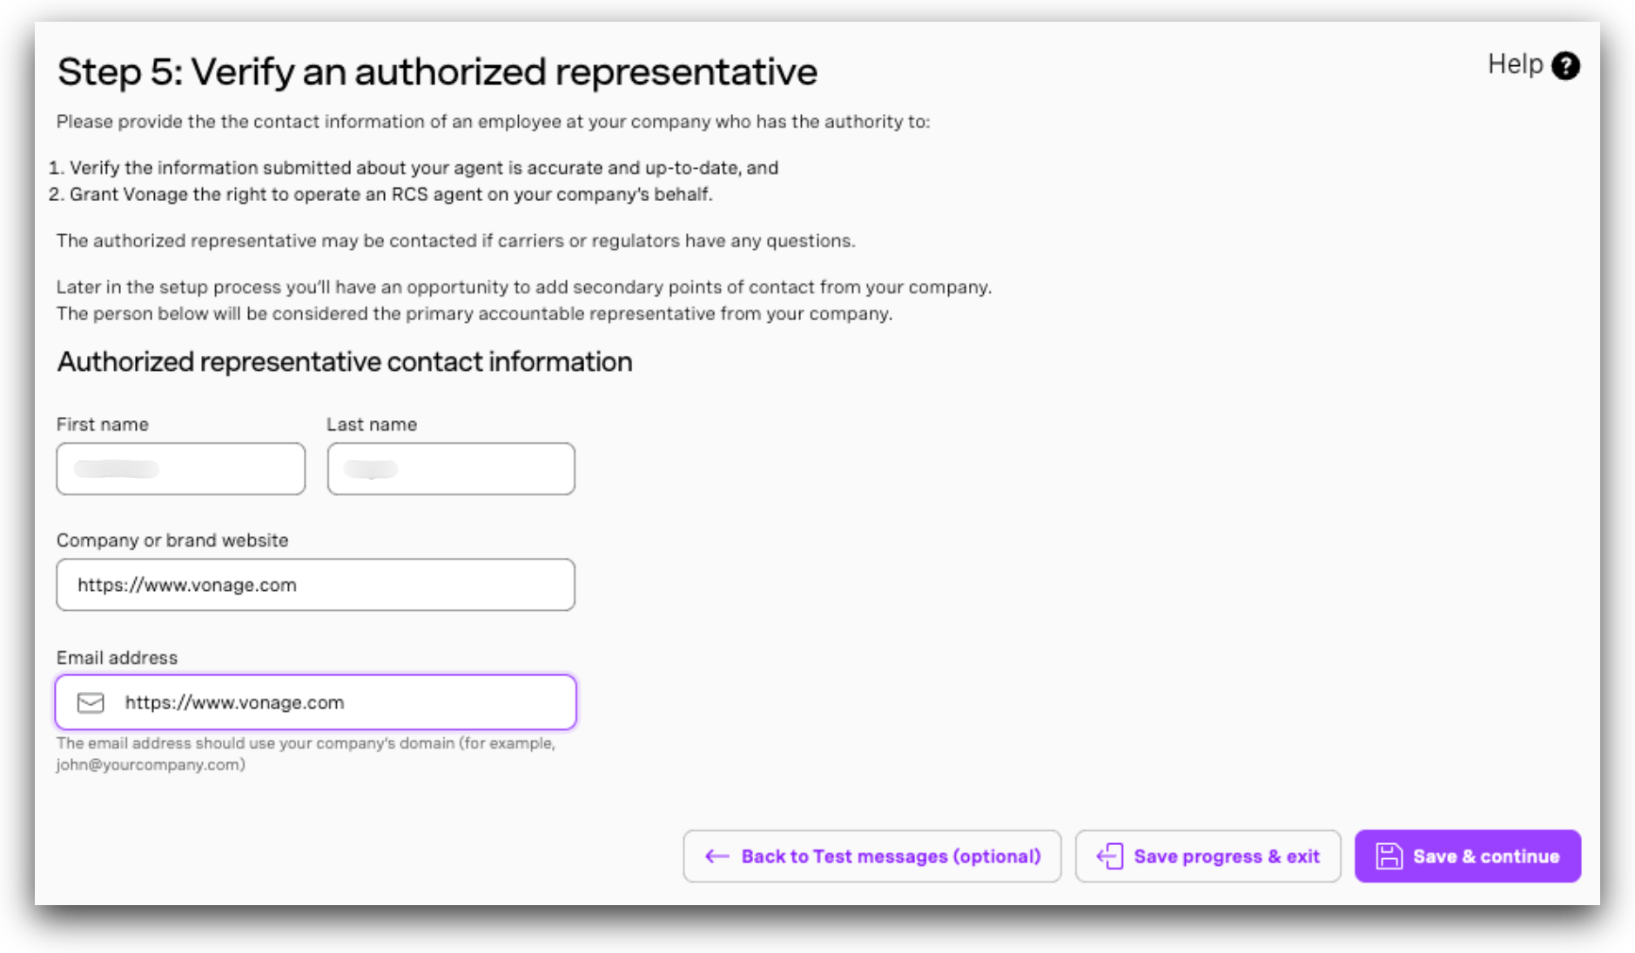Focus the Last name input field

pyautogui.click(x=451, y=469)
